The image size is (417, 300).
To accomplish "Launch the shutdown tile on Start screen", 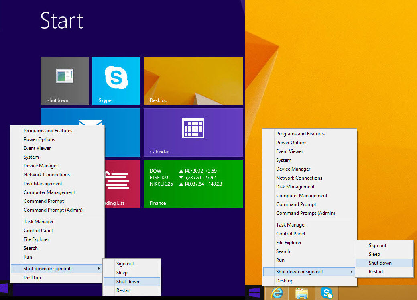I will [65, 81].
